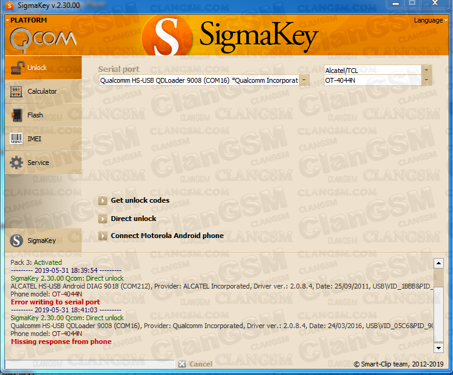Click log error 'Error writing to serial port'
This screenshot has width=453, height=375.
(x=55, y=302)
